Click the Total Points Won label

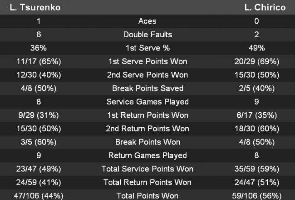(x=147, y=195)
